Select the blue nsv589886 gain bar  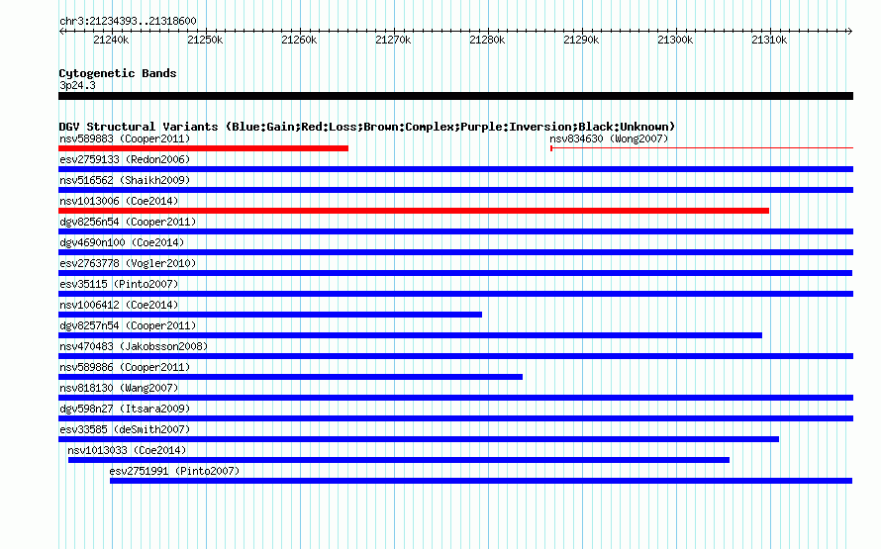coord(290,377)
